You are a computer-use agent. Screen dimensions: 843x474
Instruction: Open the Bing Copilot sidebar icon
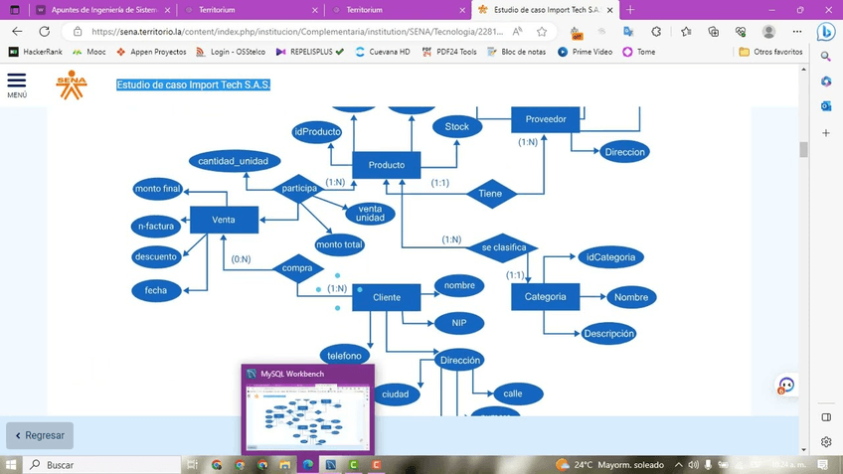tap(825, 32)
